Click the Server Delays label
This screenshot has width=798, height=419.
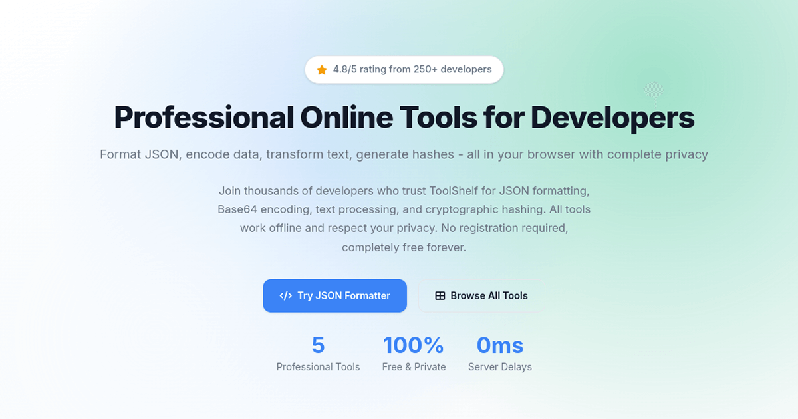pyautogui.click(x=499, y=366)
